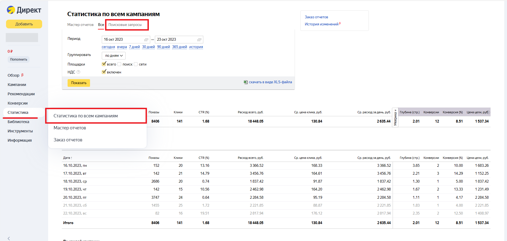
Task: Open История изменений link
Action: point(322,24)
